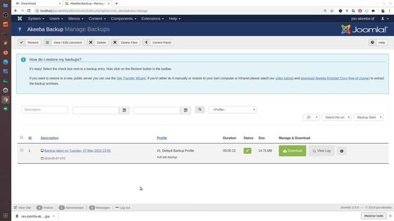
Task: Open the Components menu
Action: (123, 18)
